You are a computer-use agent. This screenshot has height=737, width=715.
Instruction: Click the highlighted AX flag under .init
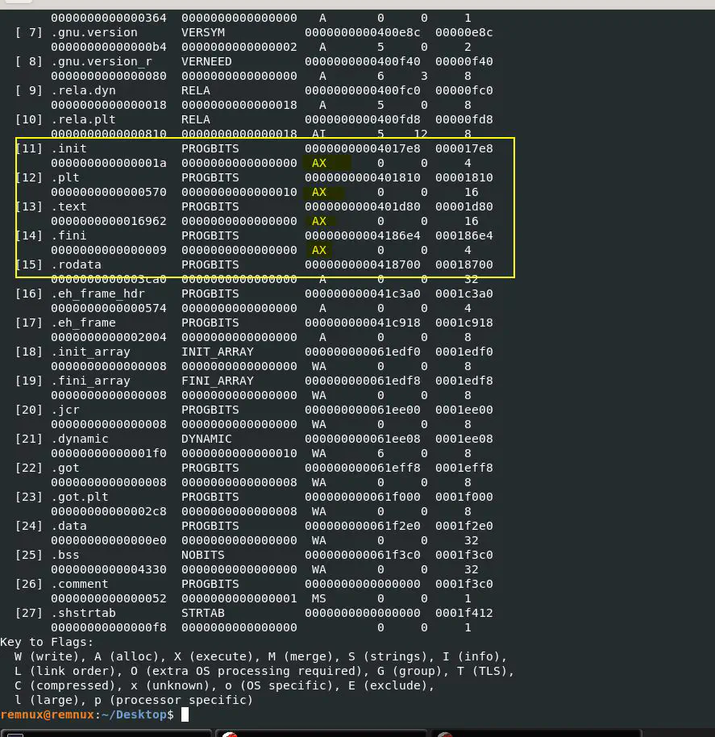click(x=319, y=163)
